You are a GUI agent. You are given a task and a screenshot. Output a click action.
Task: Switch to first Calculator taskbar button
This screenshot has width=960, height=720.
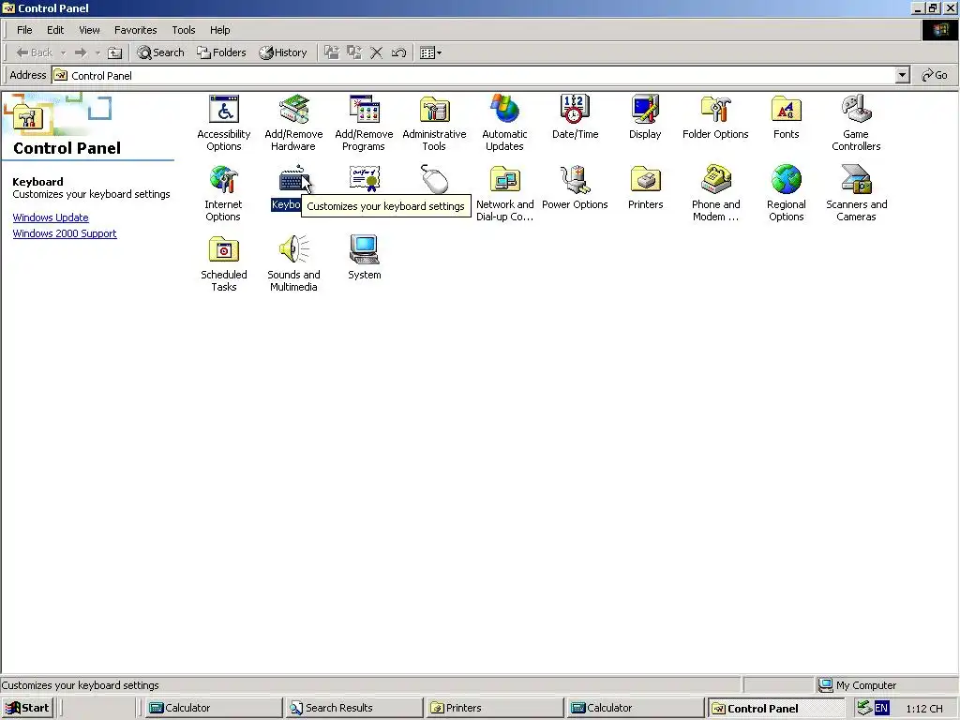(213, 708)
